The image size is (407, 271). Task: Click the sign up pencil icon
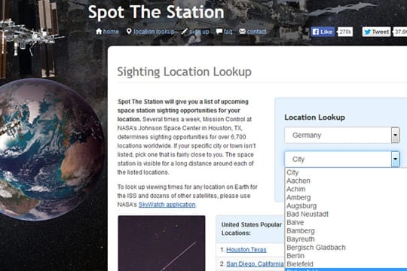(x=184, y=32)
